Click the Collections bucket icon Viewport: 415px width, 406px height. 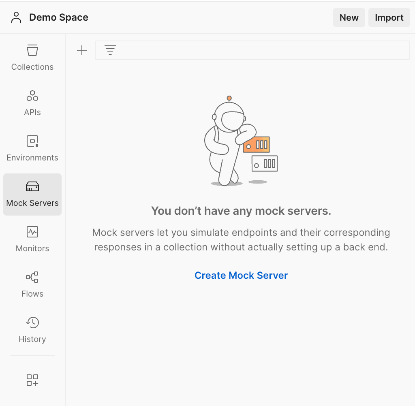tap(32, 51)
